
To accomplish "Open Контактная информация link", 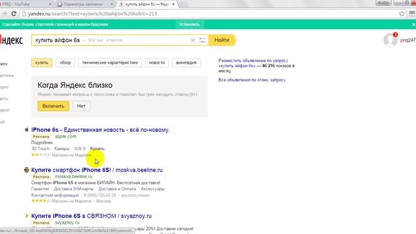I will coord(55,195).
